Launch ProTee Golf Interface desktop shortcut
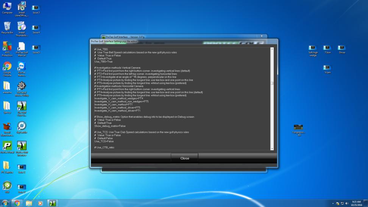 click(22, 149)
